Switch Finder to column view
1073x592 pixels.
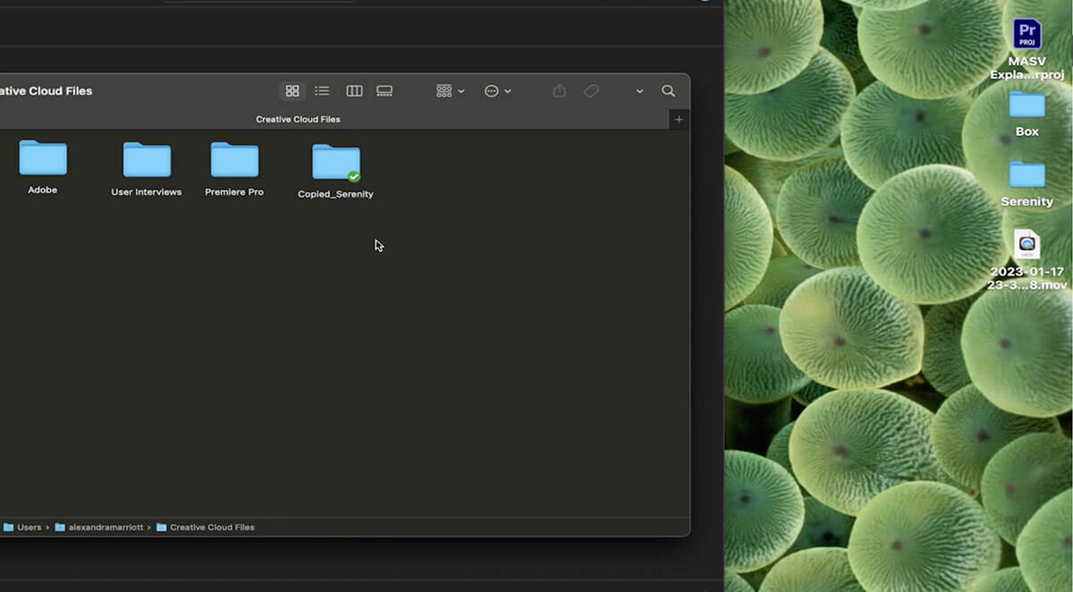coord(354,90)
